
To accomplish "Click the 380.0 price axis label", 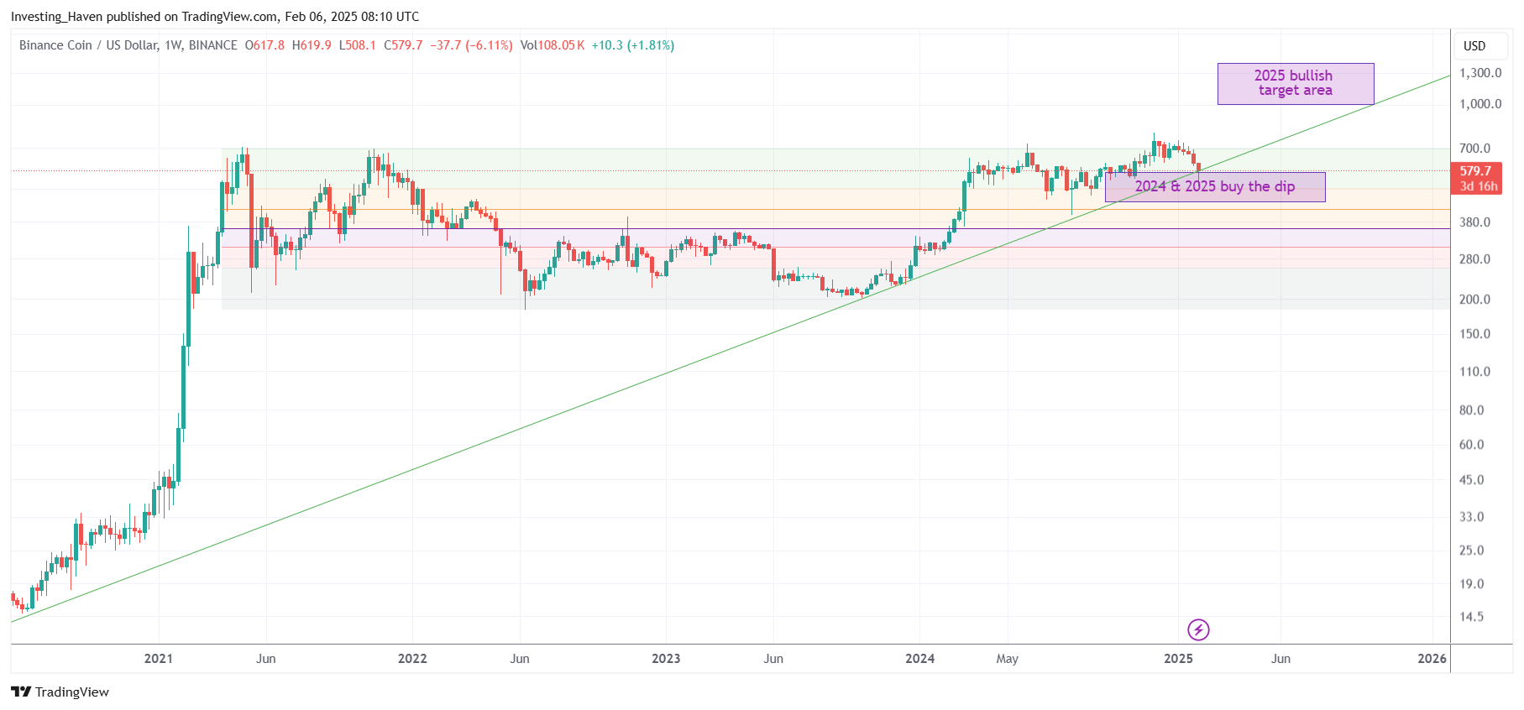I will point(1475,222).
